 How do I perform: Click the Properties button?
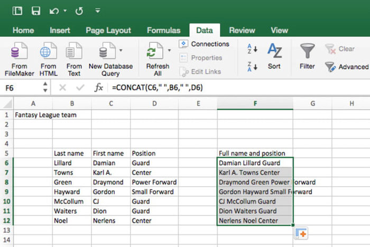(200, 58)
